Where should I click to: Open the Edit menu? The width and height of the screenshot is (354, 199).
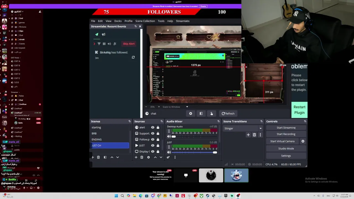100,21
